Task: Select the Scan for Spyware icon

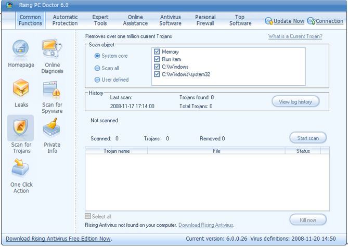Action: click(52, 90)
